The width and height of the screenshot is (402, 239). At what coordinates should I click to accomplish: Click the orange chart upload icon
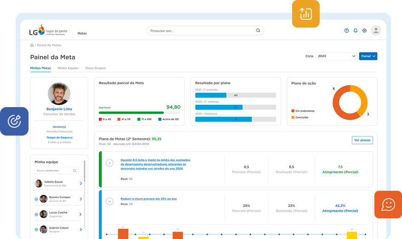pyautogui.click(x=305, y=14)
